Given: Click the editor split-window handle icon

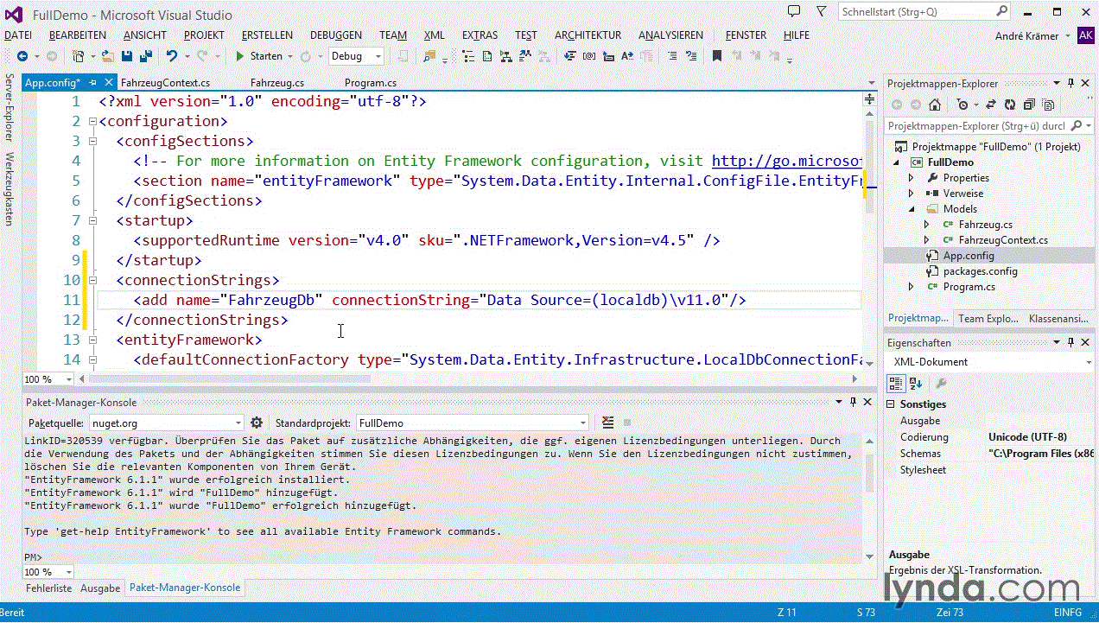Looking at the screenshot, I should coord(870,100).
